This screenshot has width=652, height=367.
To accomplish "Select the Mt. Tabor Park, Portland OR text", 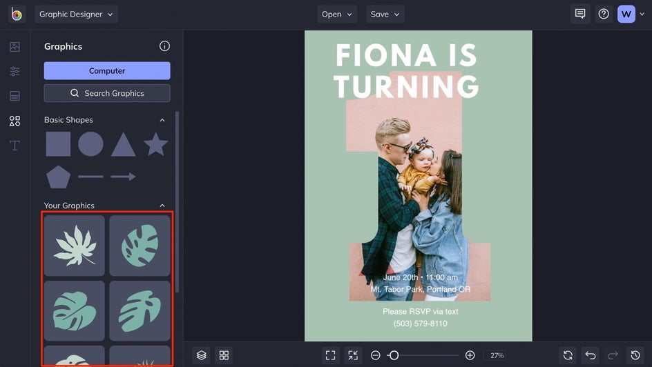I will coord(421,289).
